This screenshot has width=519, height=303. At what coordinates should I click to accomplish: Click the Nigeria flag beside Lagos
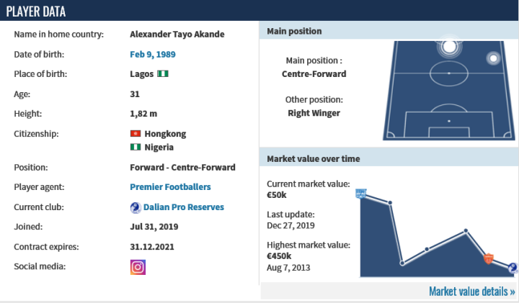pos(163,74)
